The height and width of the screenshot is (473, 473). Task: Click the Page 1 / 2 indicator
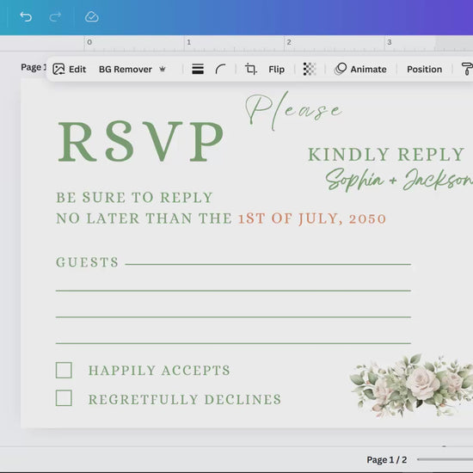pos(387,460)
